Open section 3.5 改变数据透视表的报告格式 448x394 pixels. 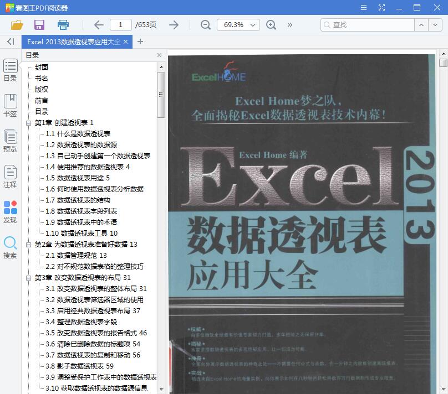click(x=96, y=333)
